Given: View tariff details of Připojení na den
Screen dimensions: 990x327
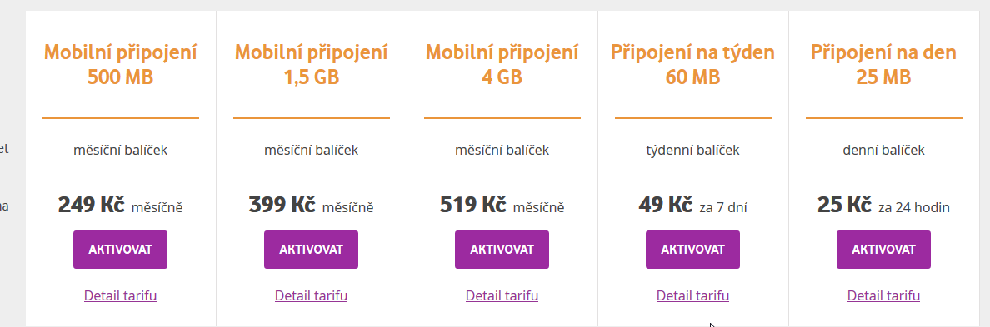Looking at the screenshot, I should coord(884,295).
